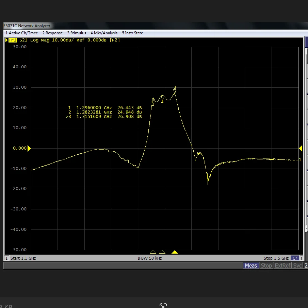Image resolution: width=308 pixels, height=308 pixels.
Task: Click the active marker 3 readout 1.3151609 GHz
Action: (x=94, y=117)
